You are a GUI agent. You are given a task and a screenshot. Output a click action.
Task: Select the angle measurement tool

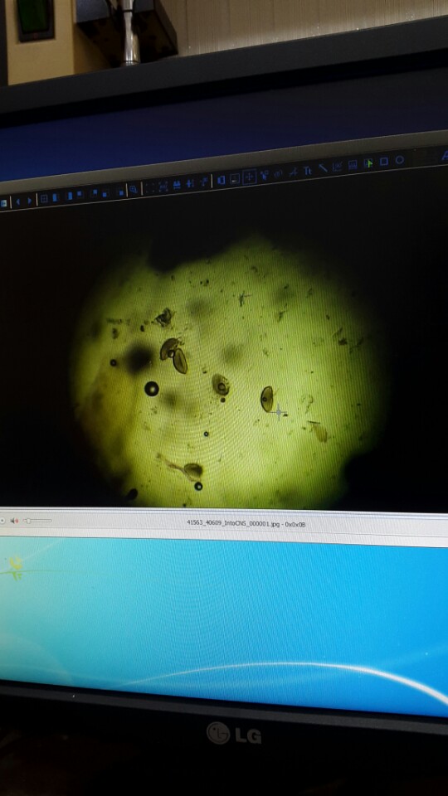(293, 172)
